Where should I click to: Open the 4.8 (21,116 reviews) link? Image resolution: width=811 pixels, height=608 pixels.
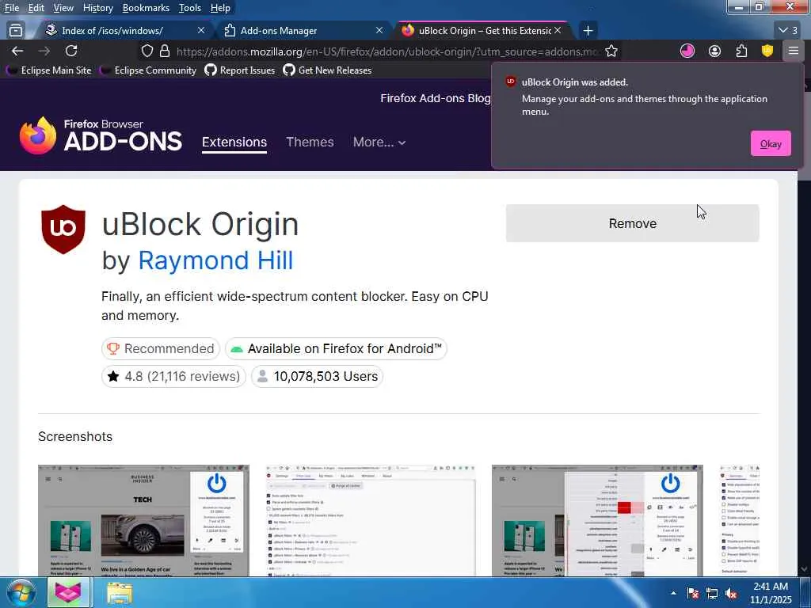(x=173, y=376)
